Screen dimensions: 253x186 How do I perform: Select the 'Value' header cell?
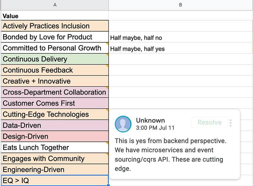click(55, 16)
